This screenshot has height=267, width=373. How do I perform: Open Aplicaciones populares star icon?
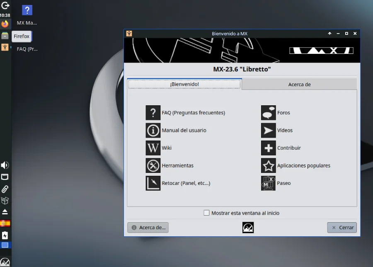268,166
